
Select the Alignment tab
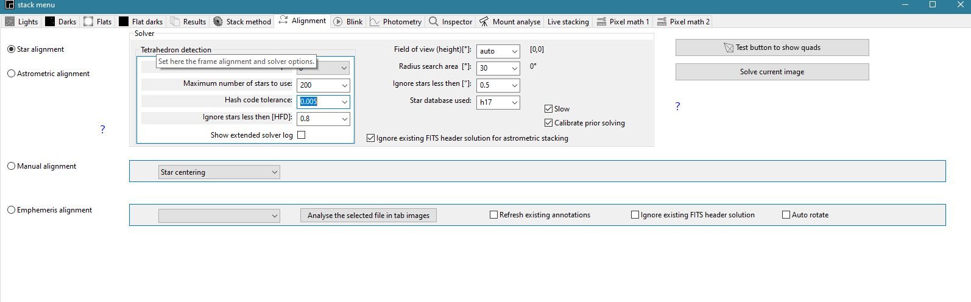303,21
